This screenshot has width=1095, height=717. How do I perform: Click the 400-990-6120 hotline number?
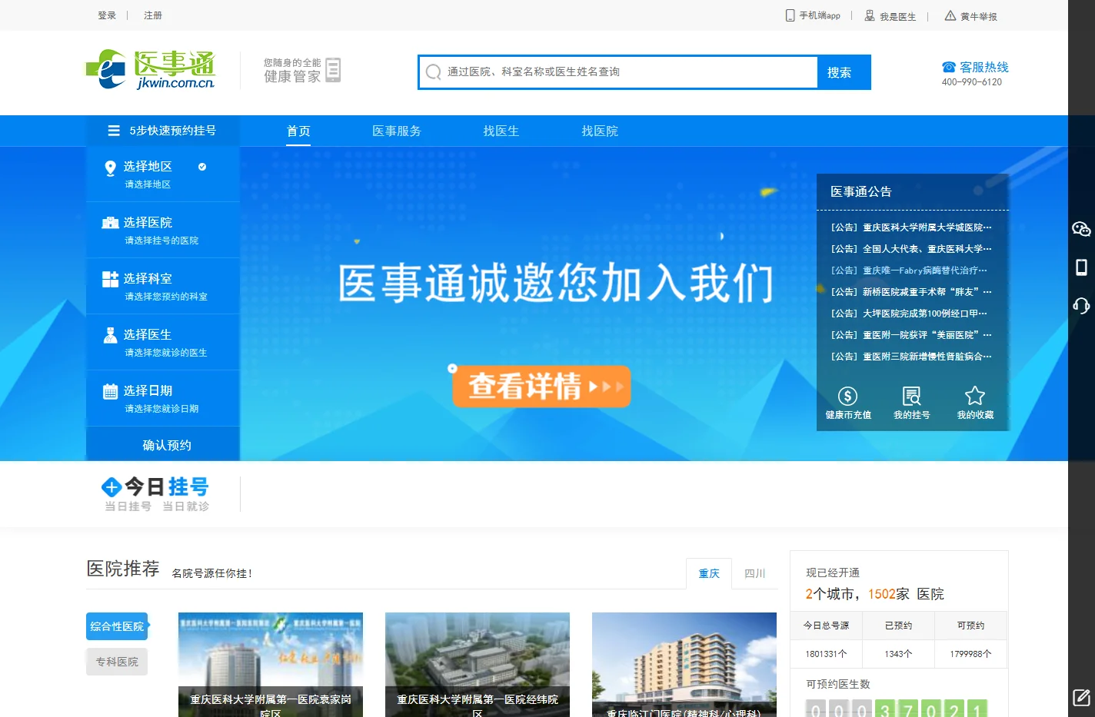[972, 82]
